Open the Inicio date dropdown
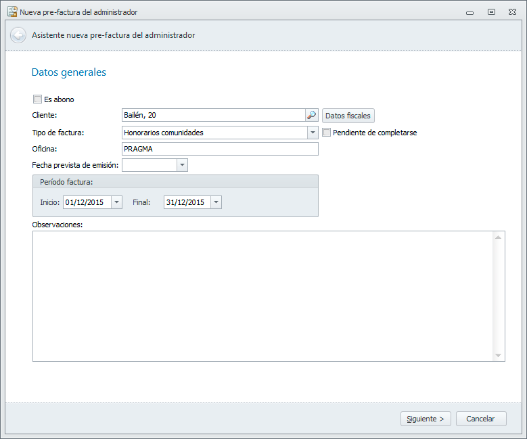This screenshot has height=439, width=527. [116, 202]
